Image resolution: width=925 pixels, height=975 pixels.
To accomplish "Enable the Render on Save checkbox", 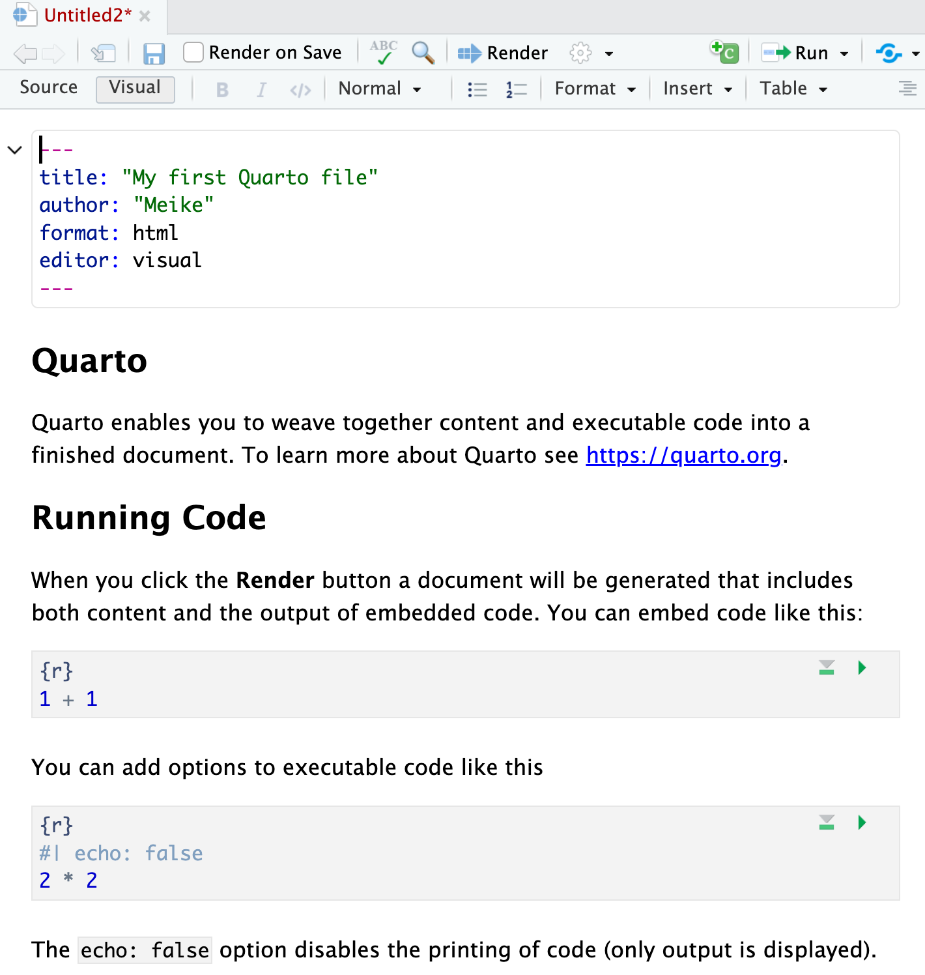I will point(193,52).
